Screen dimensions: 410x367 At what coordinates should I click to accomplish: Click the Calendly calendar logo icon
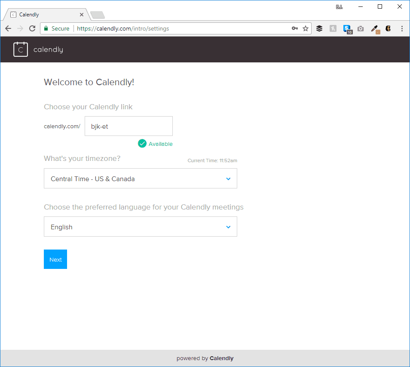[x=21, y=49]
